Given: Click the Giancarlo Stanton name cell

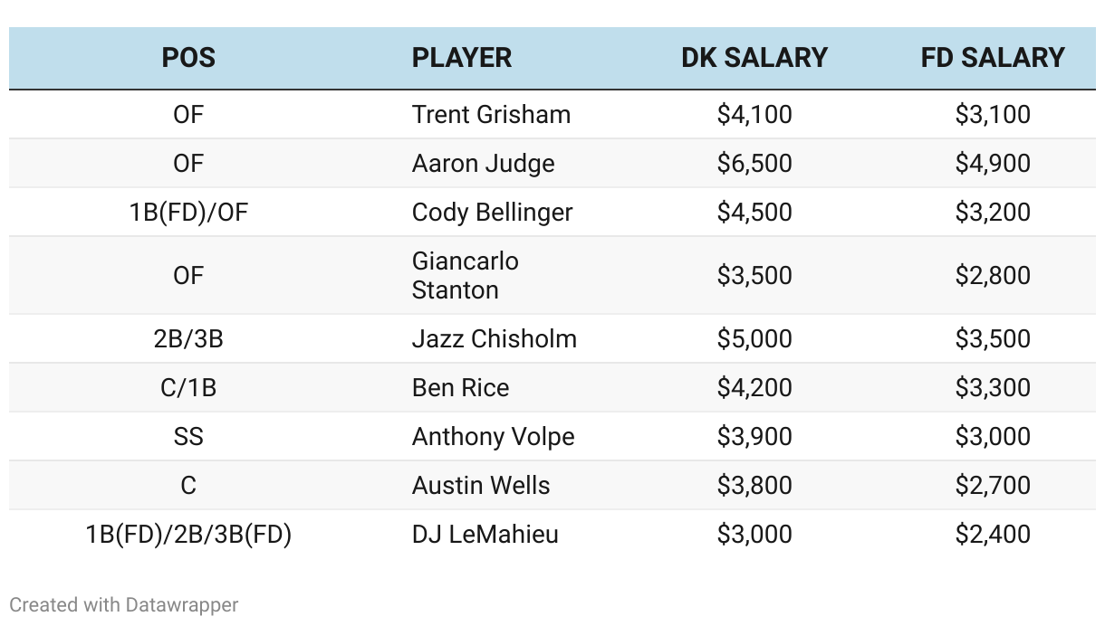Looking at the screenshot, I should pyautogui.click(x=465, y=275).
